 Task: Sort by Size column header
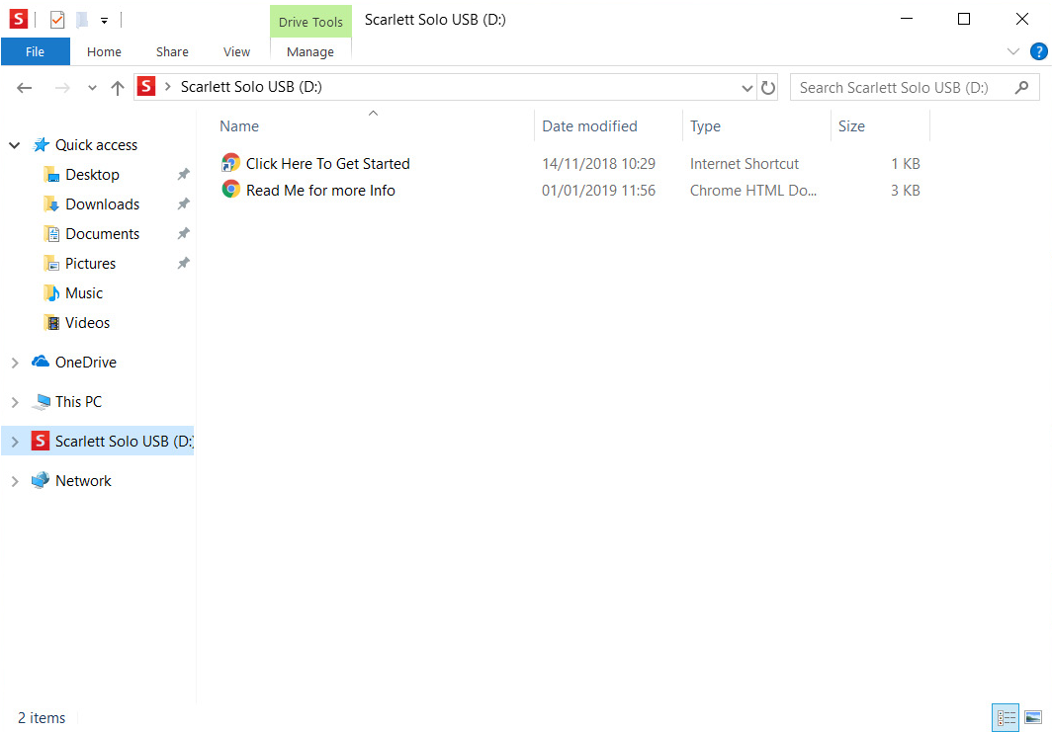pyautogui.click(x=851, y=126)
